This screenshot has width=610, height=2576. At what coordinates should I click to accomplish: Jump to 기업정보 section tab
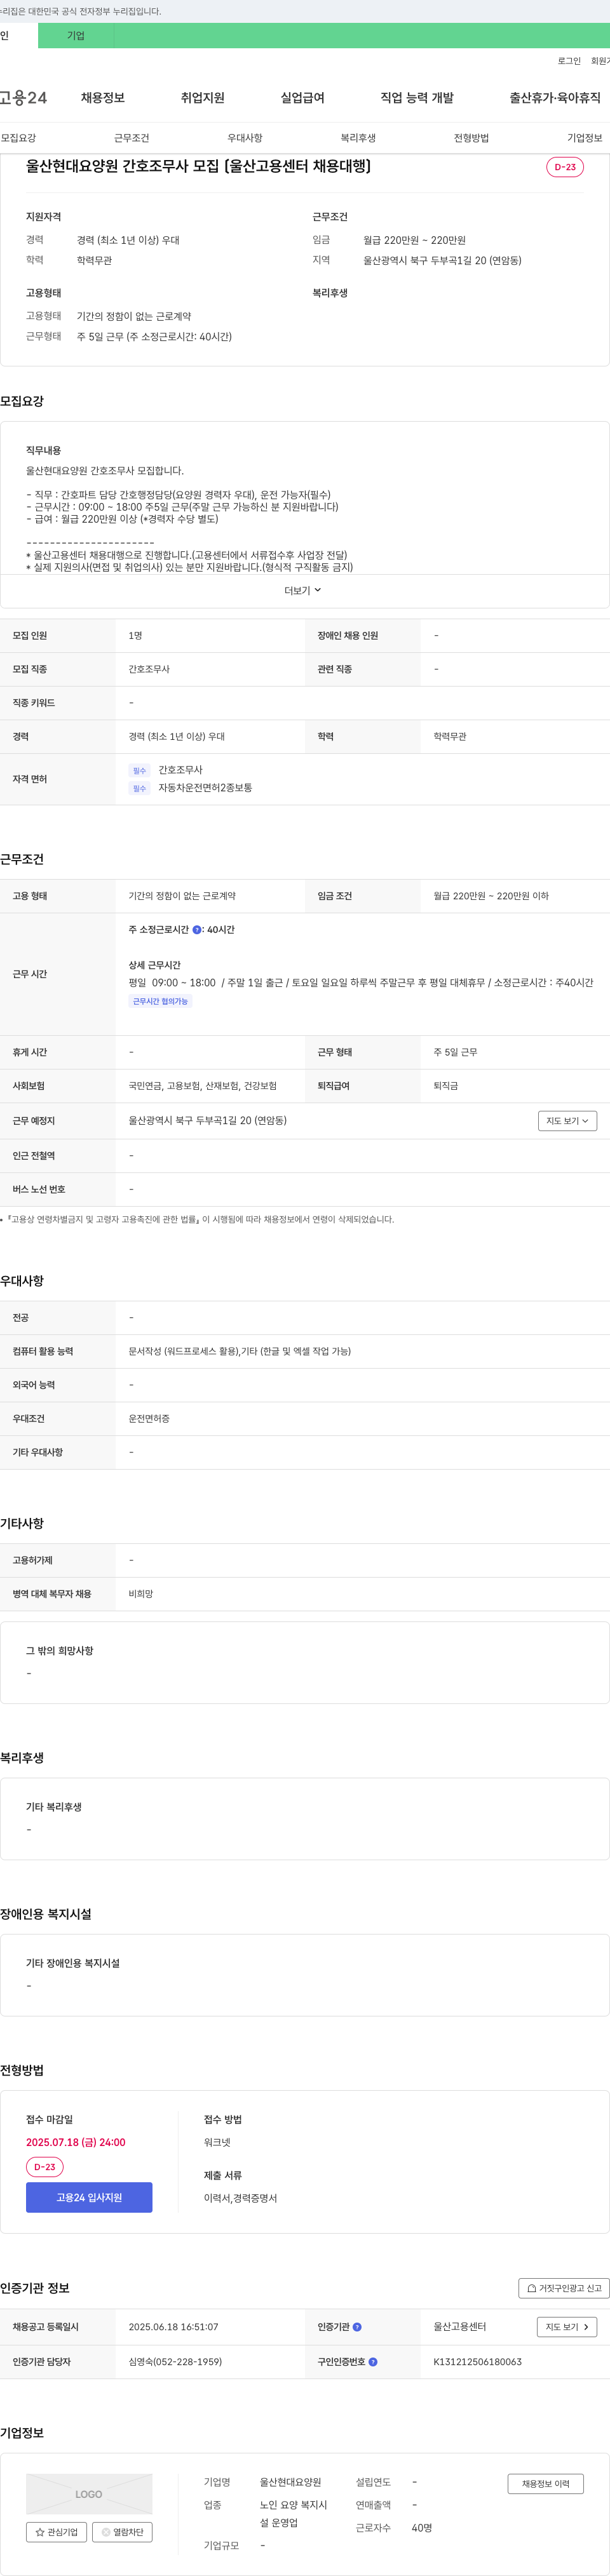[585, 138]
